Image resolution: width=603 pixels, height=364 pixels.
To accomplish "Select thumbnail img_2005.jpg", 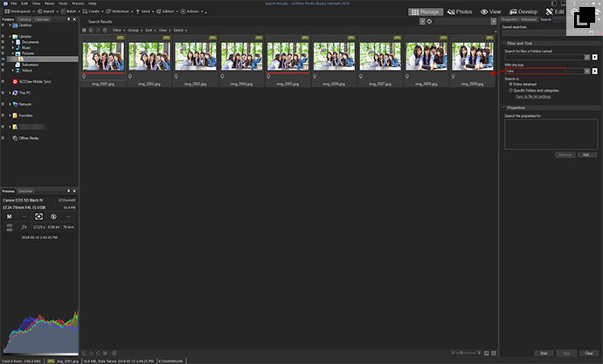I will tap(288, 56).
